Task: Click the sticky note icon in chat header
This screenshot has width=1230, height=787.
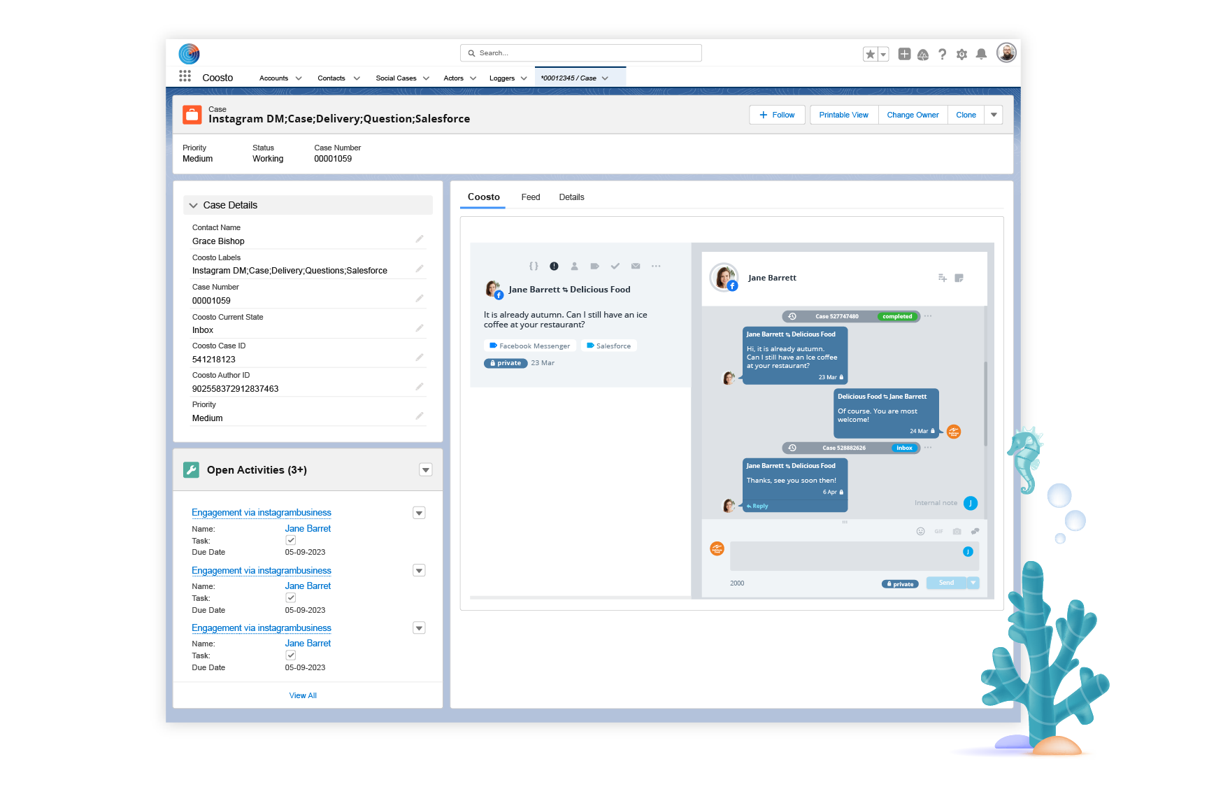Action: point(959,278)
